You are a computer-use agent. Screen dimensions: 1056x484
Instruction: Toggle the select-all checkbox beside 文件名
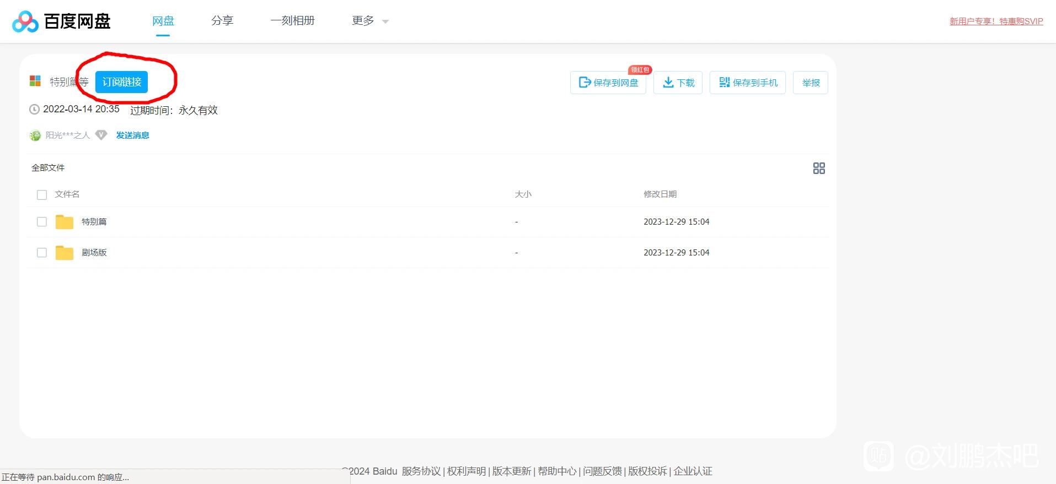(42, 195)
